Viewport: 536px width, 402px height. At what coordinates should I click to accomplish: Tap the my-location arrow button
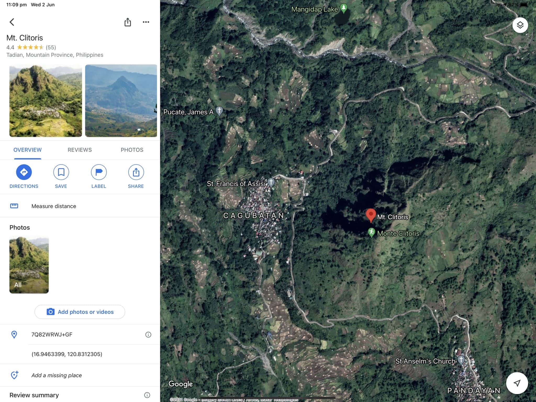[517, 383]
